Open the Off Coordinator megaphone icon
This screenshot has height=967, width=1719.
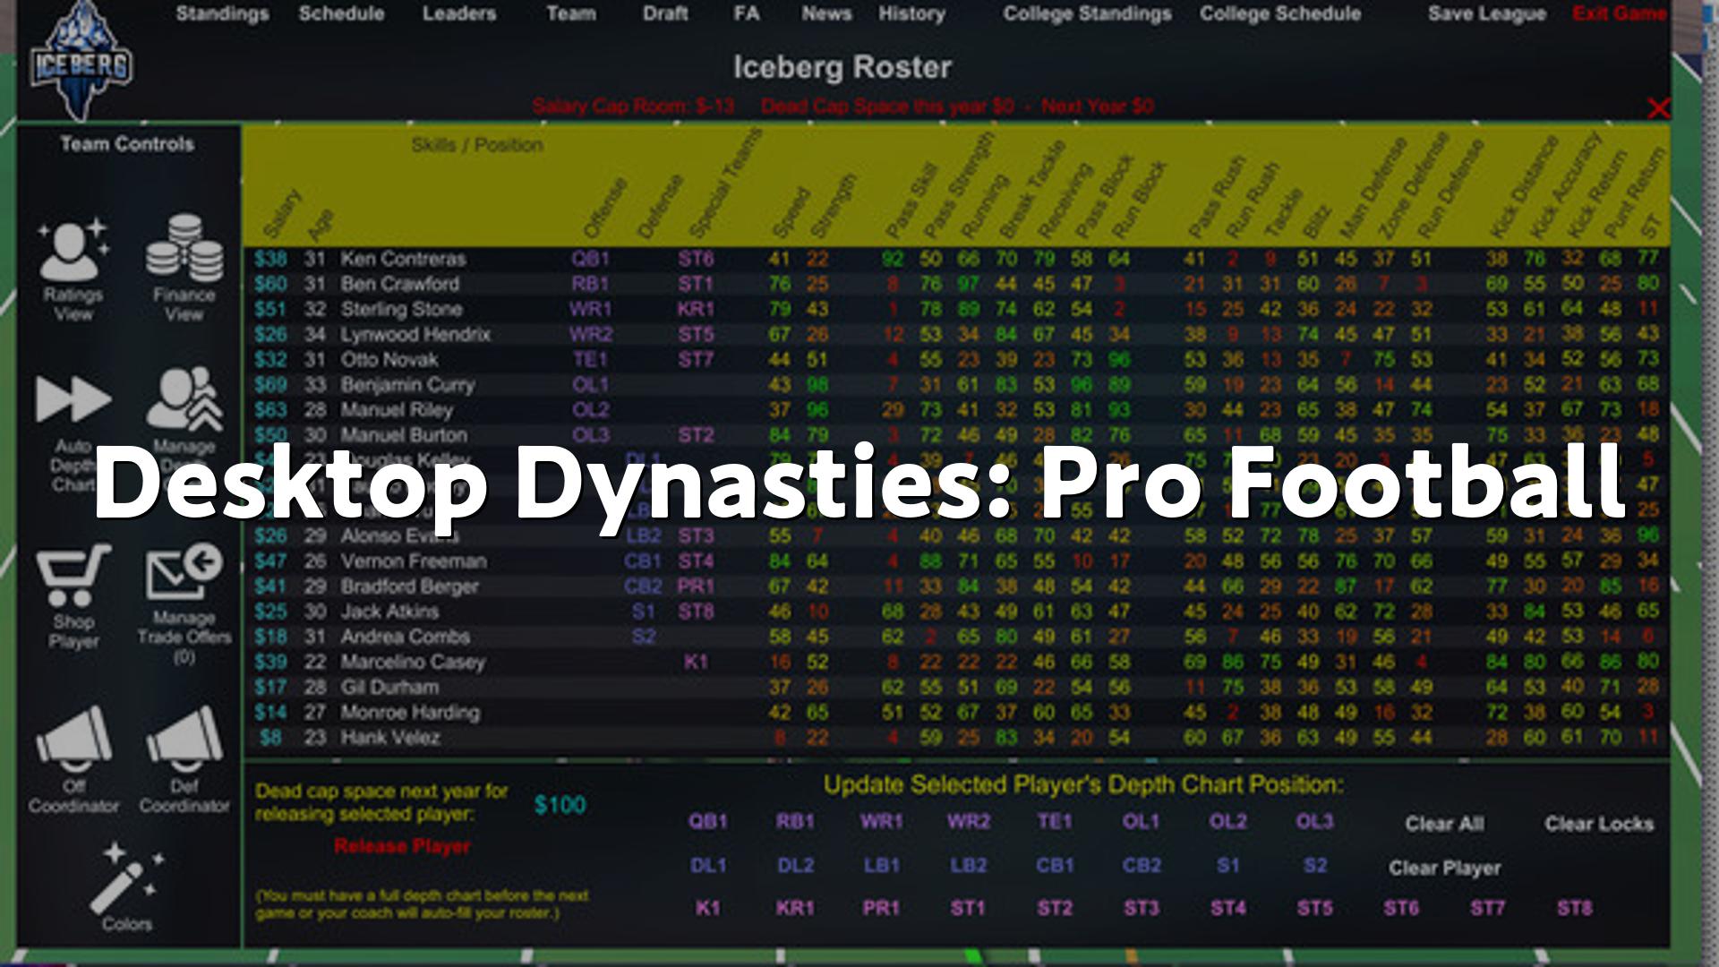(73, 740)
